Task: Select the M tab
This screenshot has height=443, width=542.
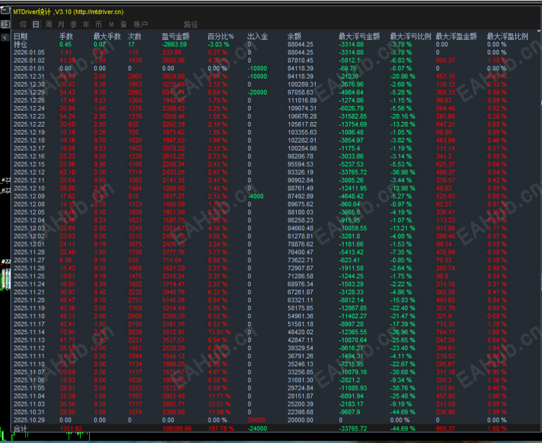Action: coord(111,24)
